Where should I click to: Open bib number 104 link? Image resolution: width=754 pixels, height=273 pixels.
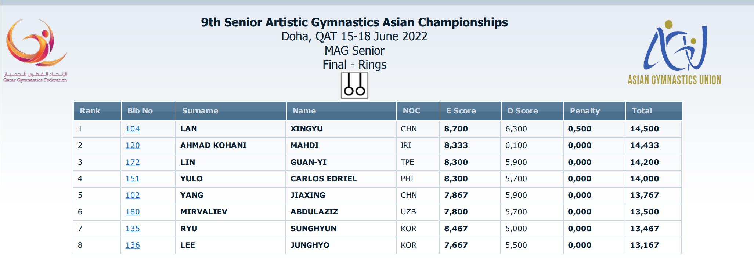[133, 129]
